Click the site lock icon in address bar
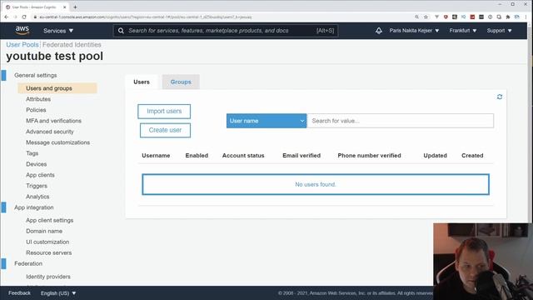The image size is (533, 300). [35, 17]
